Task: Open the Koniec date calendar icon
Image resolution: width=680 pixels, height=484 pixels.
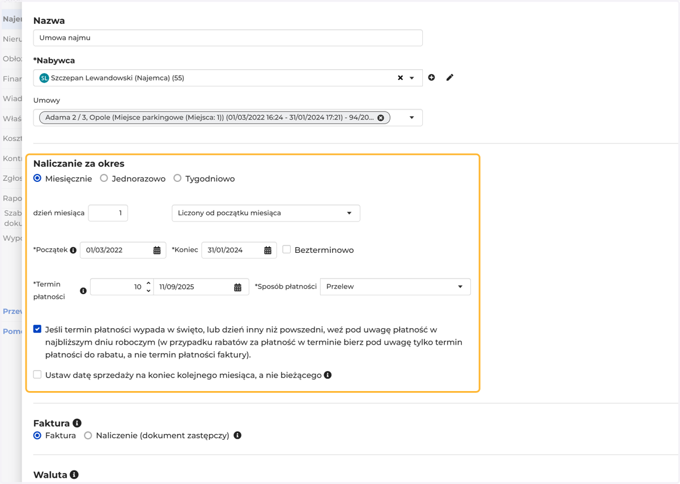Action: [267, 251]
